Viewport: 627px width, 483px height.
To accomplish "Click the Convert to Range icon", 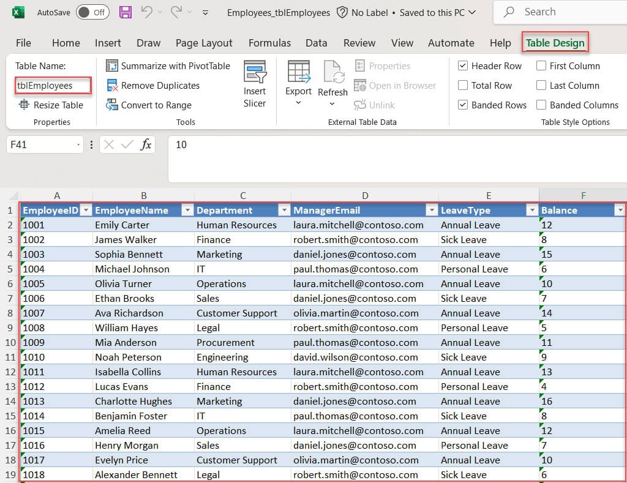I will coord(111,105).
